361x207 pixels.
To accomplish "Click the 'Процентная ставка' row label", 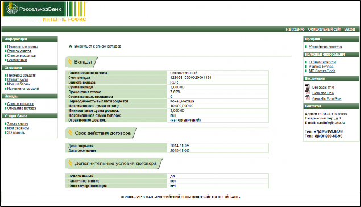I will click(x=85, y=92).
